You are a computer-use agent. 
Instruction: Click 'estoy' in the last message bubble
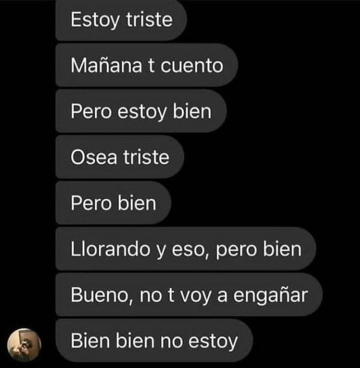point(213,342)
